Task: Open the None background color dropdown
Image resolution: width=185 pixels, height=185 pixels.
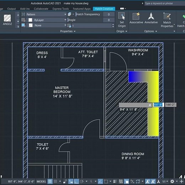Action: [x=65, y=25]
